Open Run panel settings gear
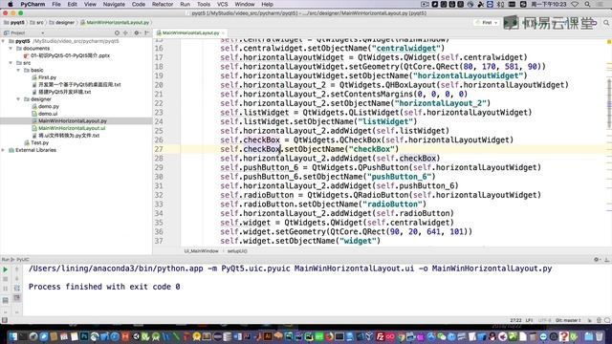612x344 pixels. click(596, 259)
